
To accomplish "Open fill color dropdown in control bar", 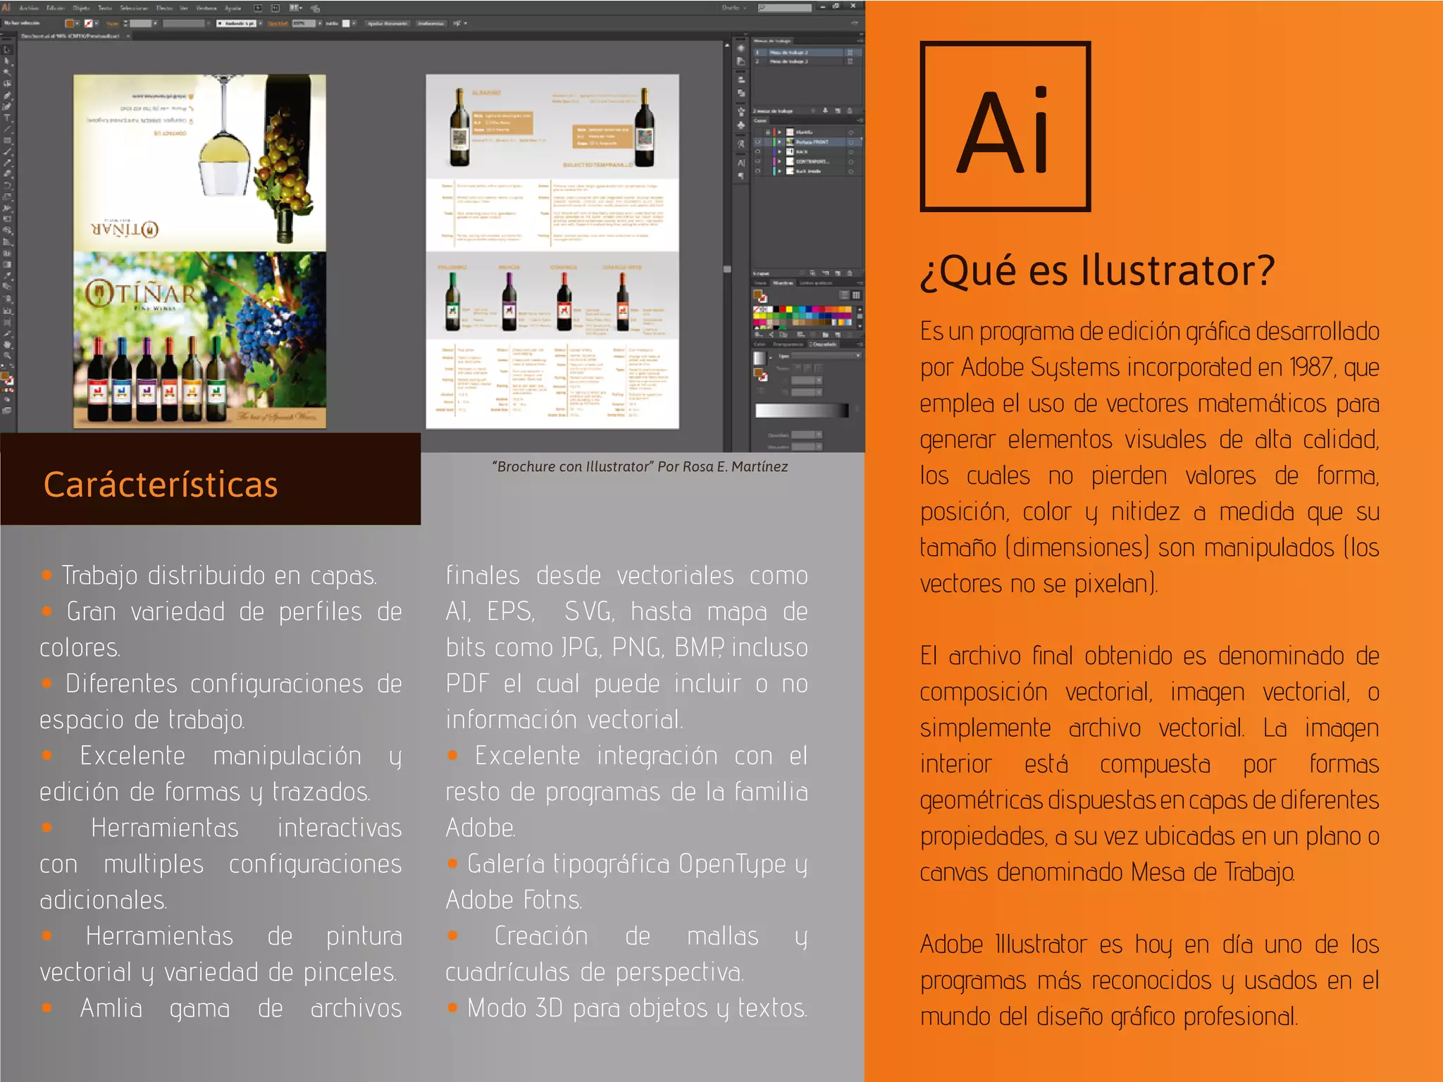I will [x=78, y=23].
